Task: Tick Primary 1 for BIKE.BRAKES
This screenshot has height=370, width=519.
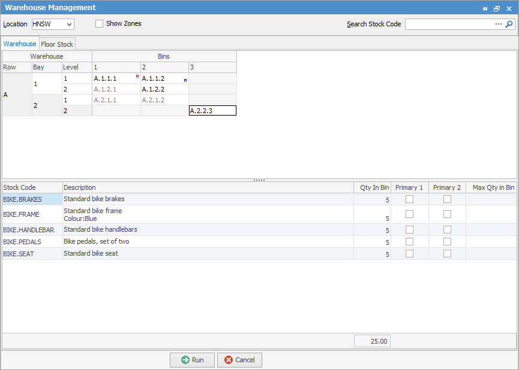Action: pyautogui.click(x=410, y=199)
